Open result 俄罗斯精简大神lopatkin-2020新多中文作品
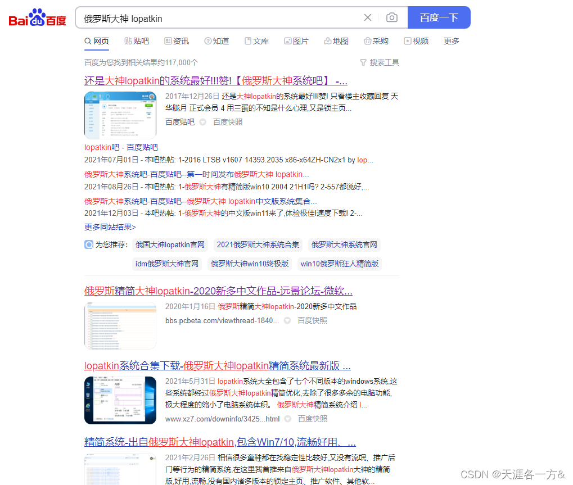This screenshot has height=485, width=573. (219, 291)
